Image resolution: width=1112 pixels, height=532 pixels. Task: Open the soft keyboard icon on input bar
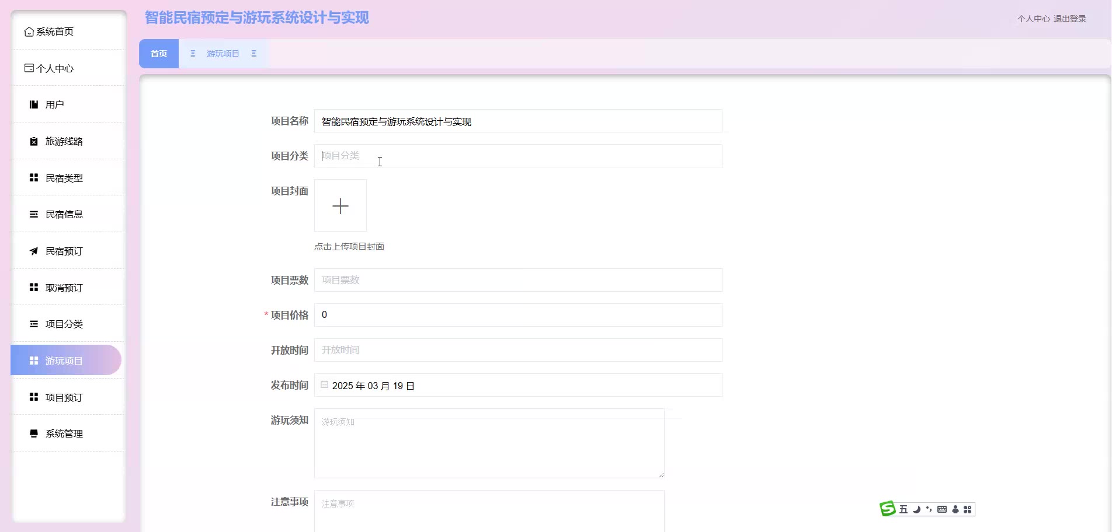pyautogui.click(x=942, y=509)
